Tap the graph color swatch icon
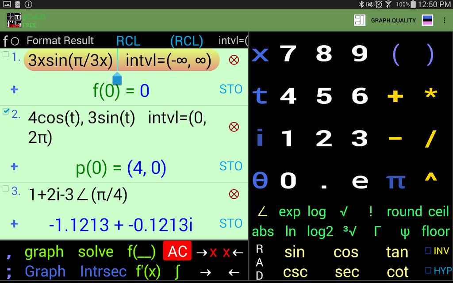 tap(427, 20)
